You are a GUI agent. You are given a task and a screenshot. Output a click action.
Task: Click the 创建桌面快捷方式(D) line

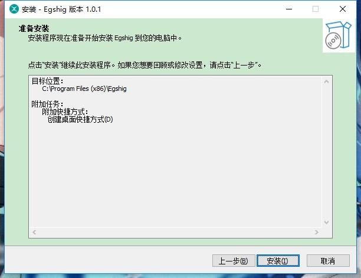point(80,119)
